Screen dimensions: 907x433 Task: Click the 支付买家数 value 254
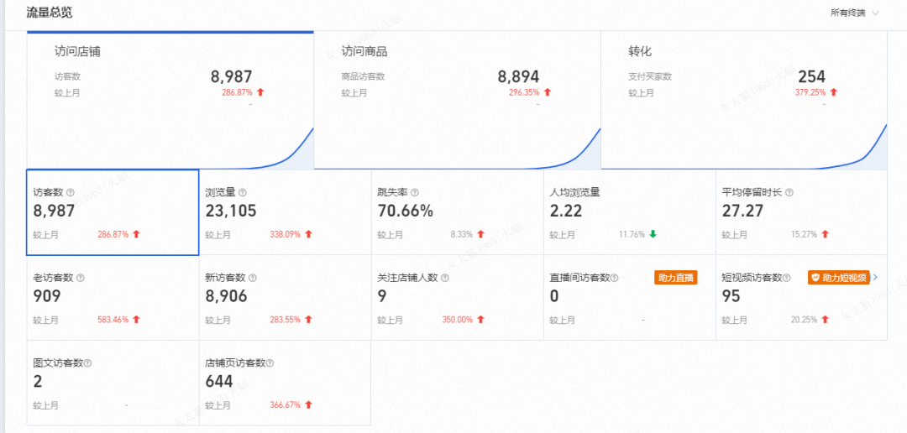click(811, 76)
